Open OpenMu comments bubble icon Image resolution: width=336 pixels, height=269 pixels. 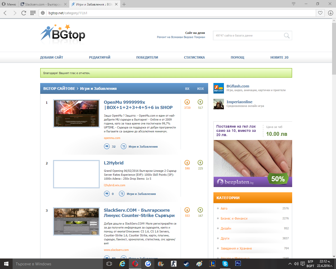click(x=107, y=146)
